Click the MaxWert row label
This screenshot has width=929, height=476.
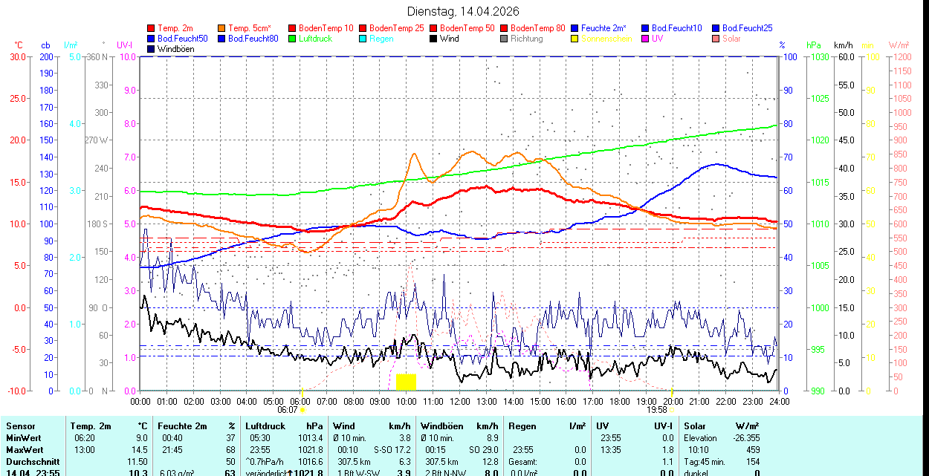pos(25,450)
